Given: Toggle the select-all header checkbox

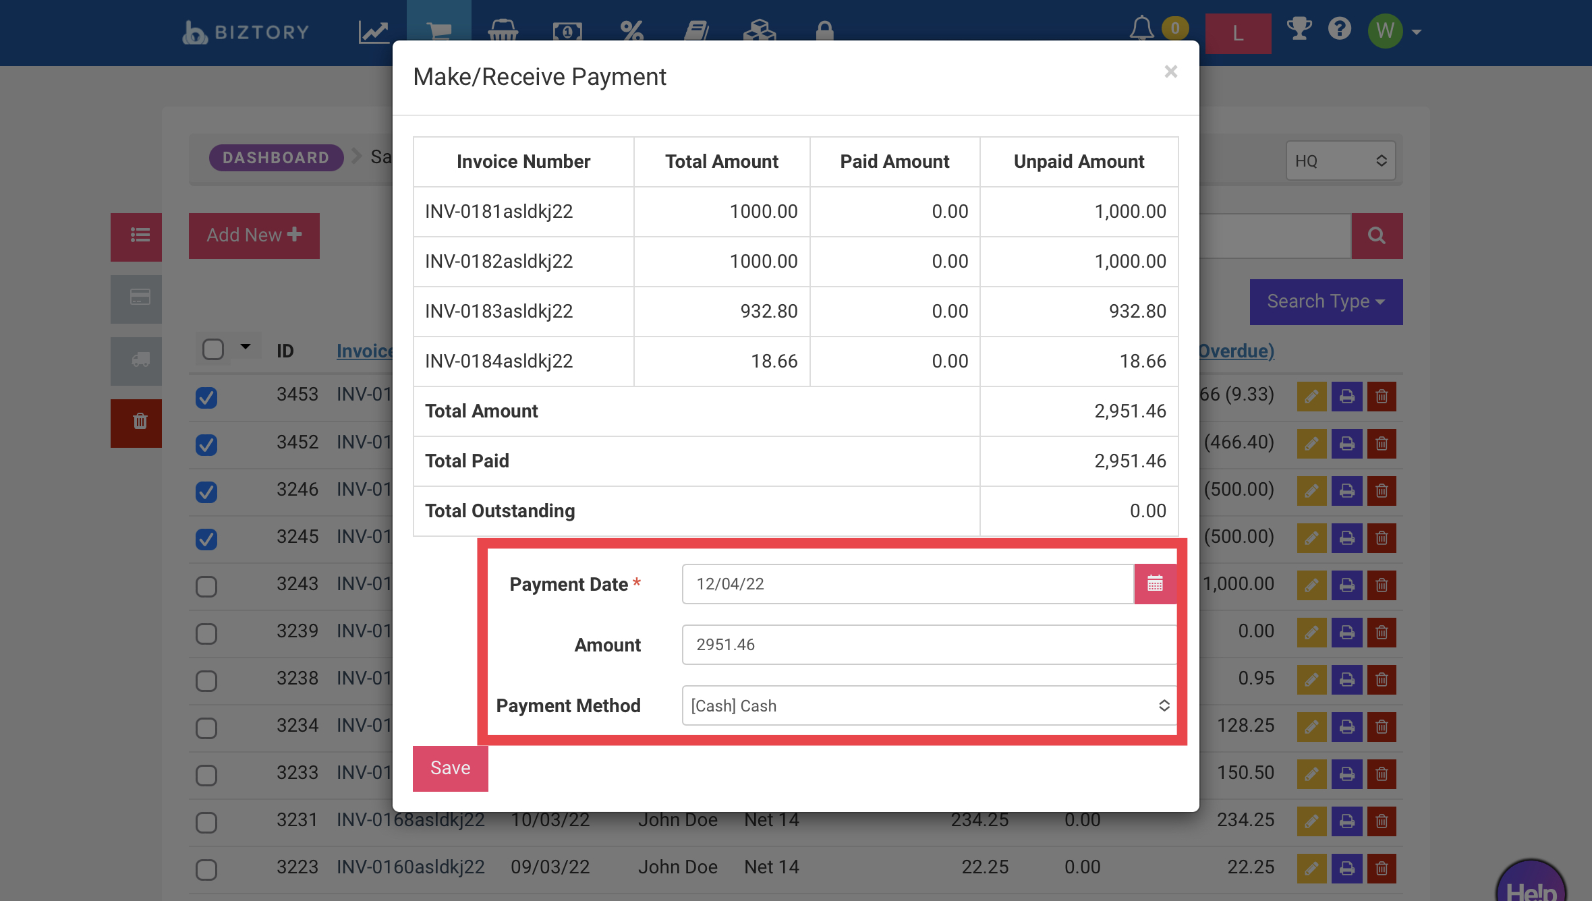Looking at the screenshot, I should (213, 349).
